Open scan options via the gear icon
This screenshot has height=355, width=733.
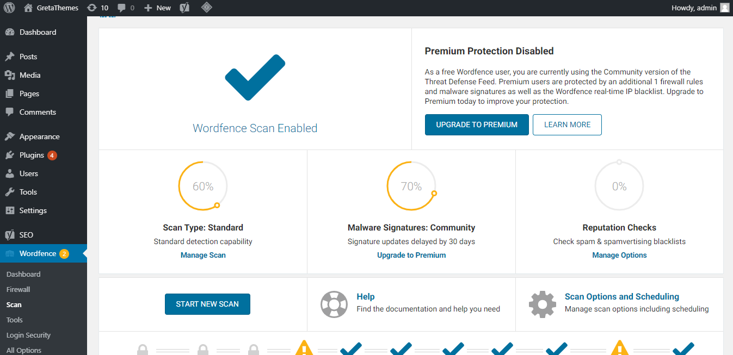coord(542,304)
